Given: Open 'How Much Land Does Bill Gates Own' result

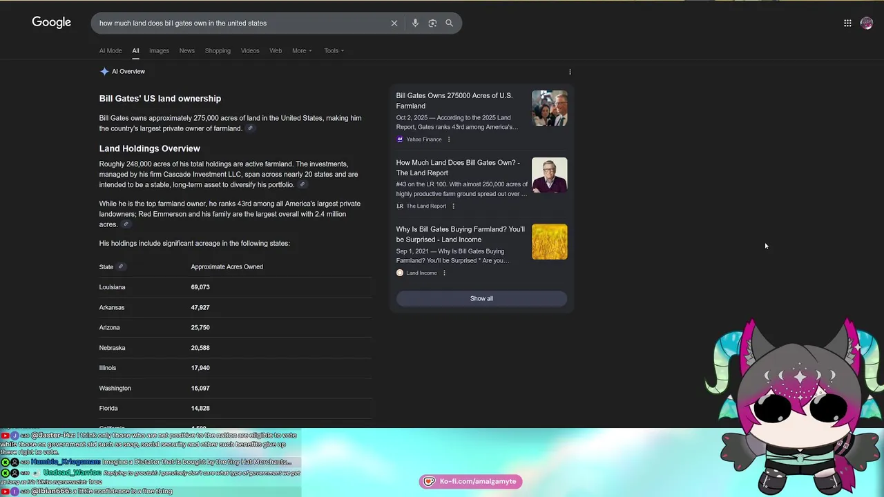Looking at the screenshot, I should [x=458, y=168].
